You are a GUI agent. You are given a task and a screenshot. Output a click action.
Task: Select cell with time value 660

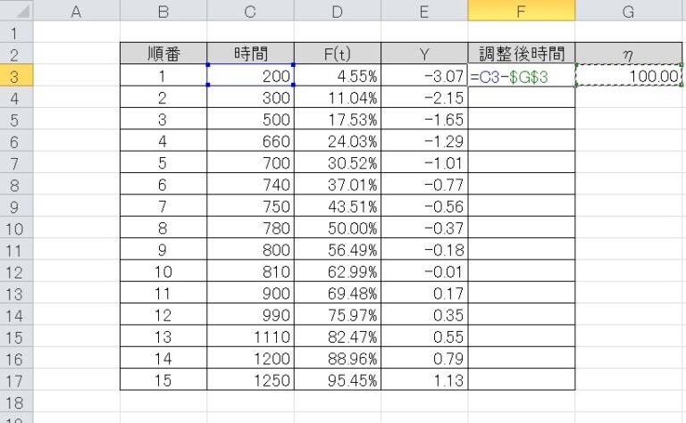(249, 141)
